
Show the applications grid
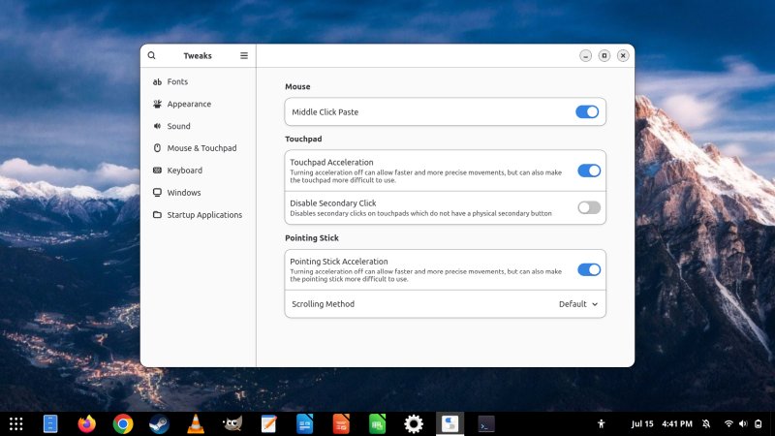click(15, 423)
